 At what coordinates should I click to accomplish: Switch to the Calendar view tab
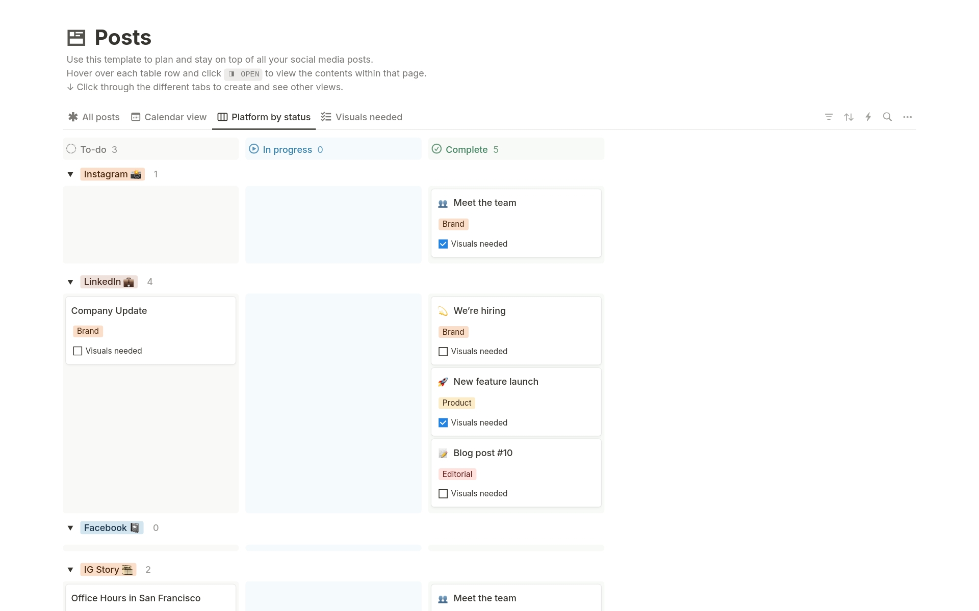click(168, 117)
